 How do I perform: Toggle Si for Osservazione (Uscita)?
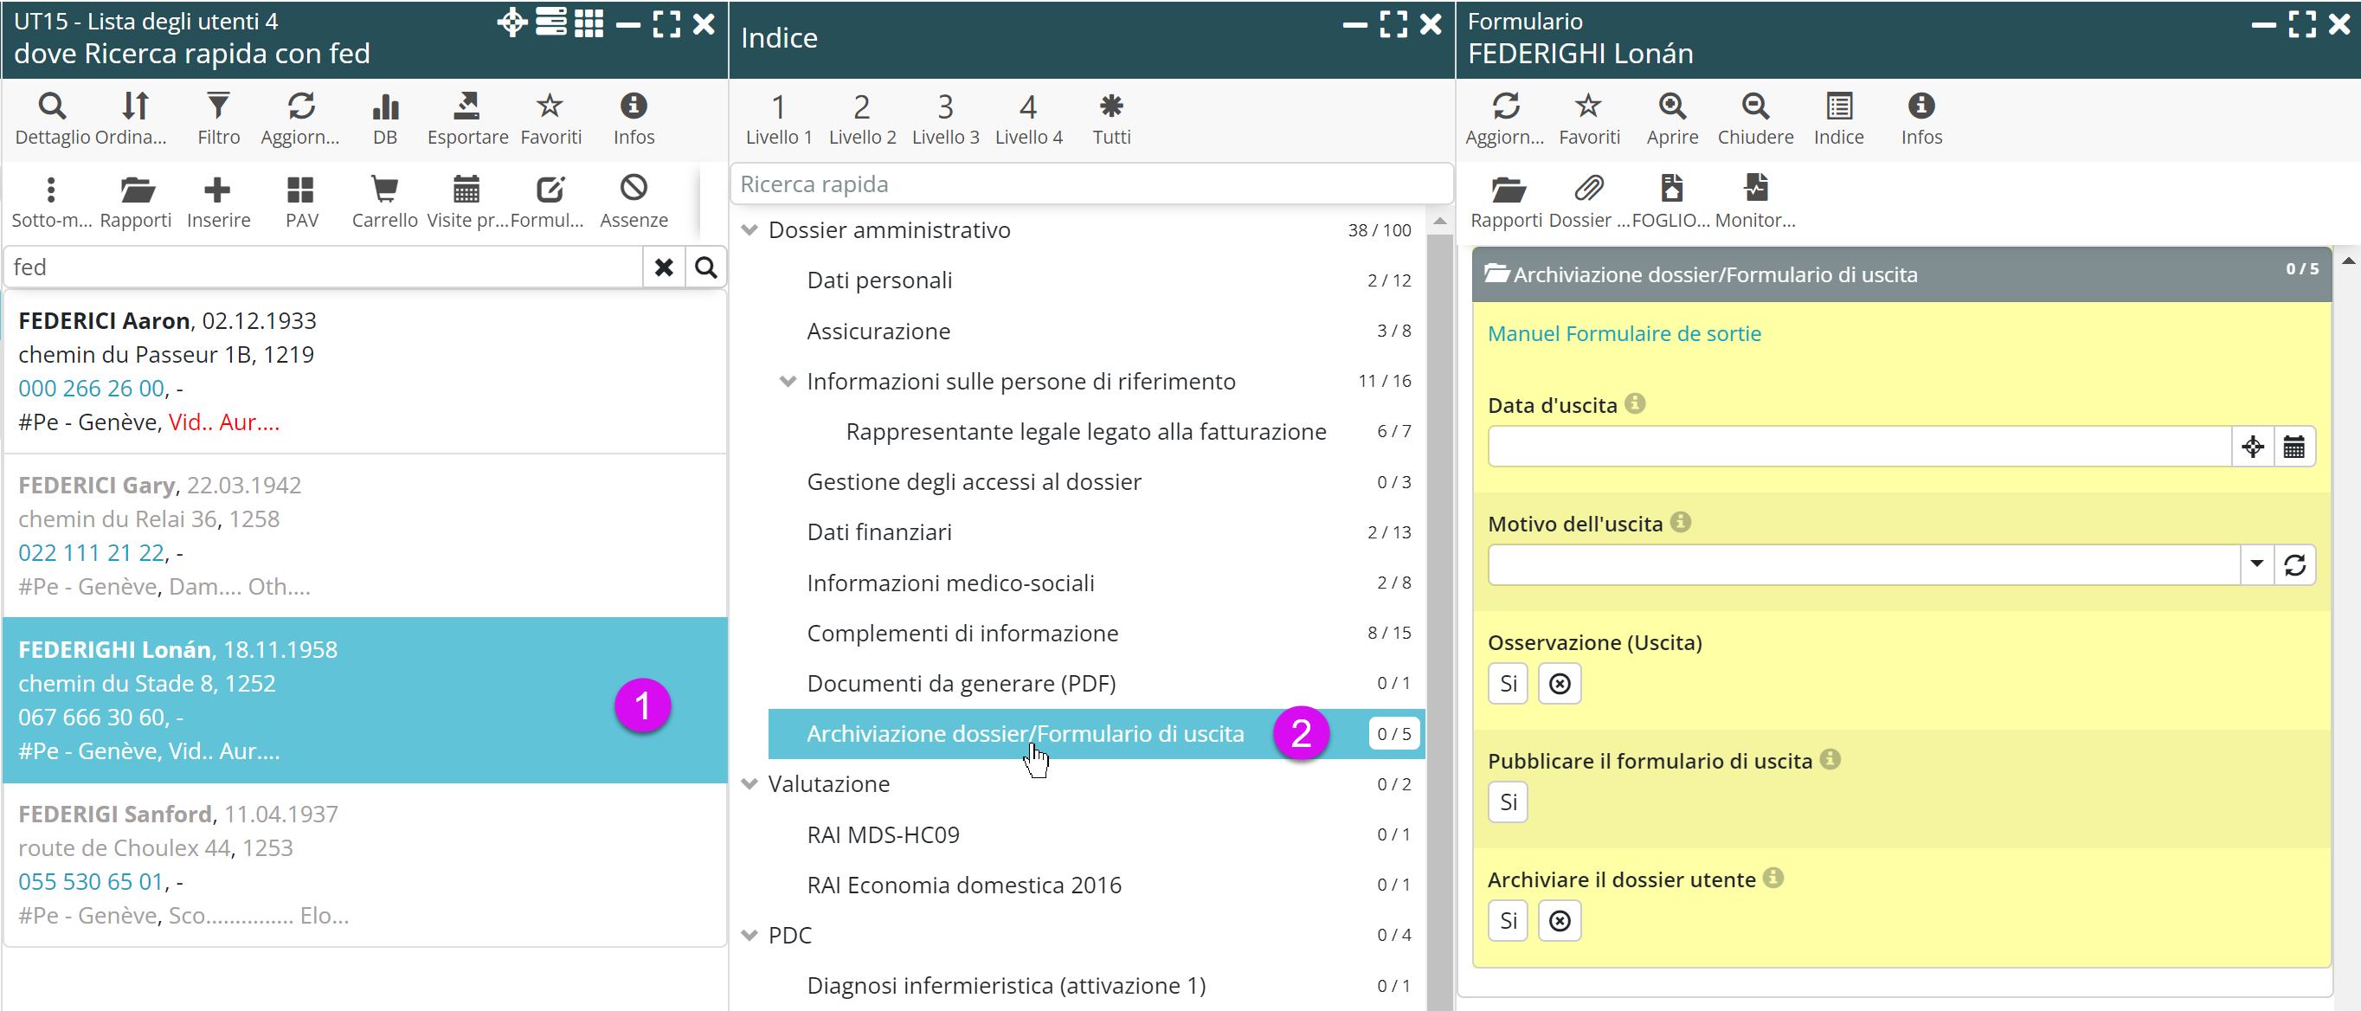point(1508,684)
